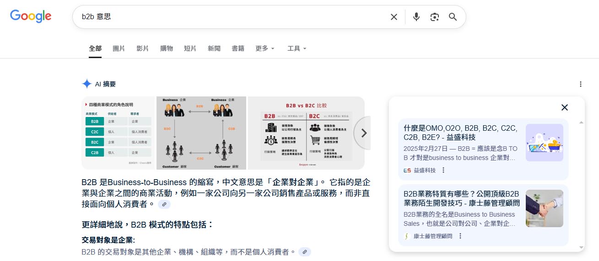Viewport: 599px width, 261px height.
Task: Close the sources side panel
Action: (564, 107)
